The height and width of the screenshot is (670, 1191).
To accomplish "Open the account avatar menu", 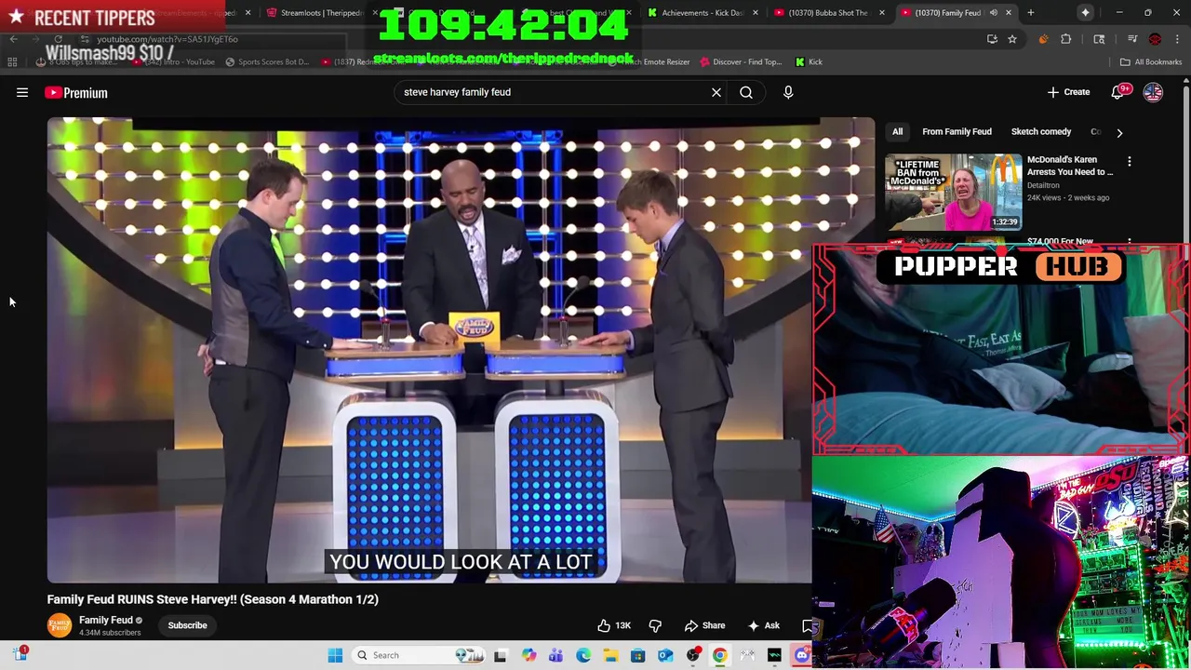I will tap(1153, 92).
